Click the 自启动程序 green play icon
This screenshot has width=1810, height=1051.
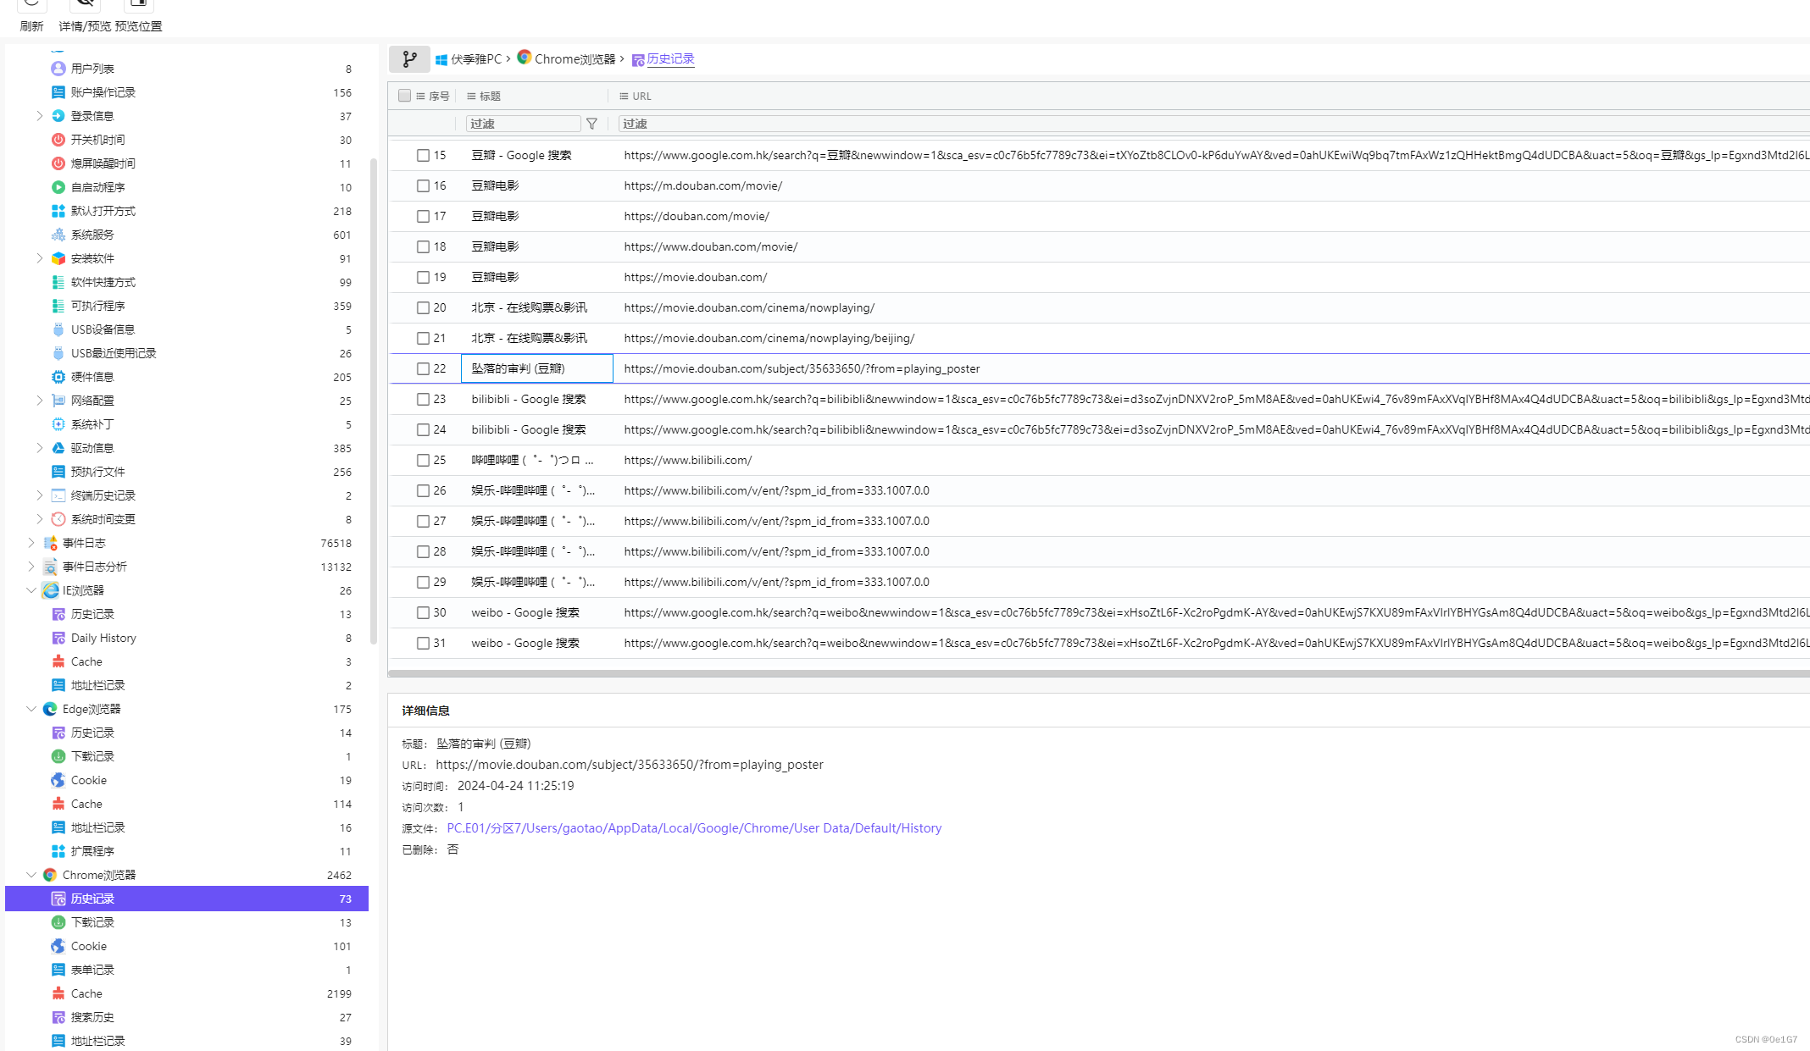[x=58, y=187]
